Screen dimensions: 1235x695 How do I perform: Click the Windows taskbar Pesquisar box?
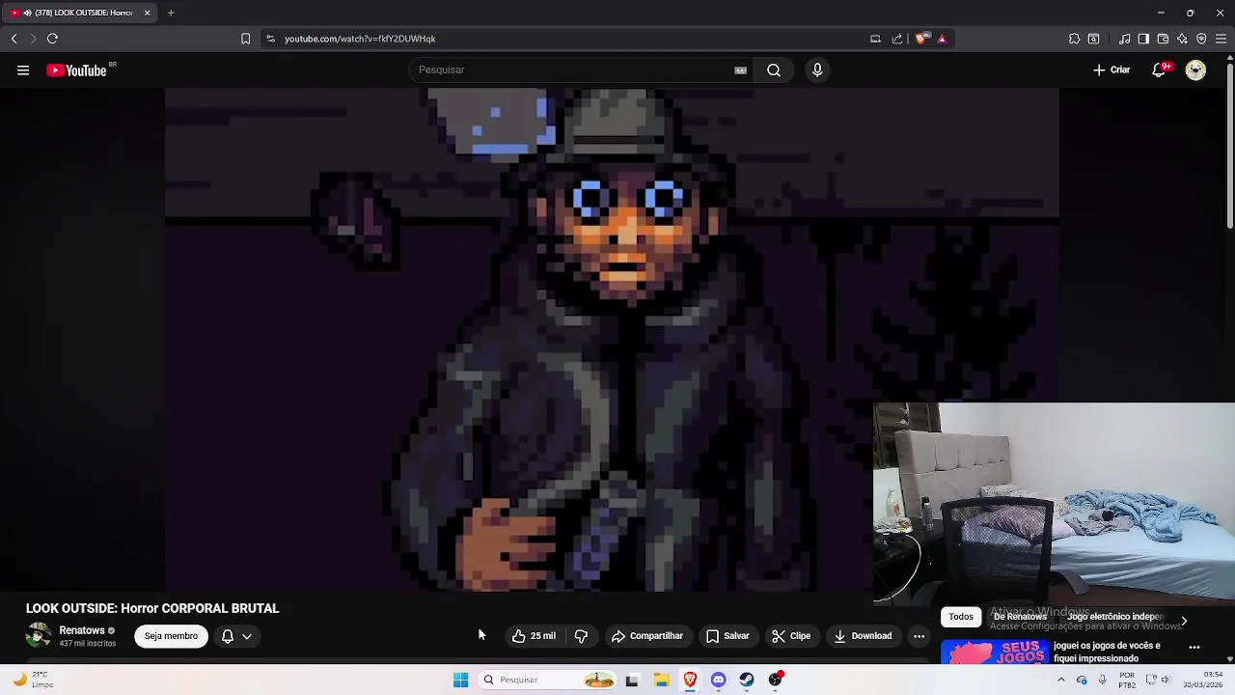[546, 680]
